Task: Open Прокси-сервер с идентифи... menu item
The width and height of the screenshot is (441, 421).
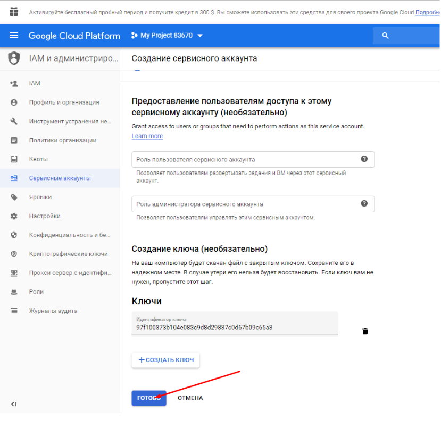Action: (x=70, y=273)
